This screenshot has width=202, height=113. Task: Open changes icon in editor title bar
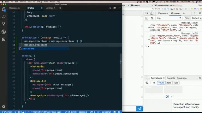point(110,8)
